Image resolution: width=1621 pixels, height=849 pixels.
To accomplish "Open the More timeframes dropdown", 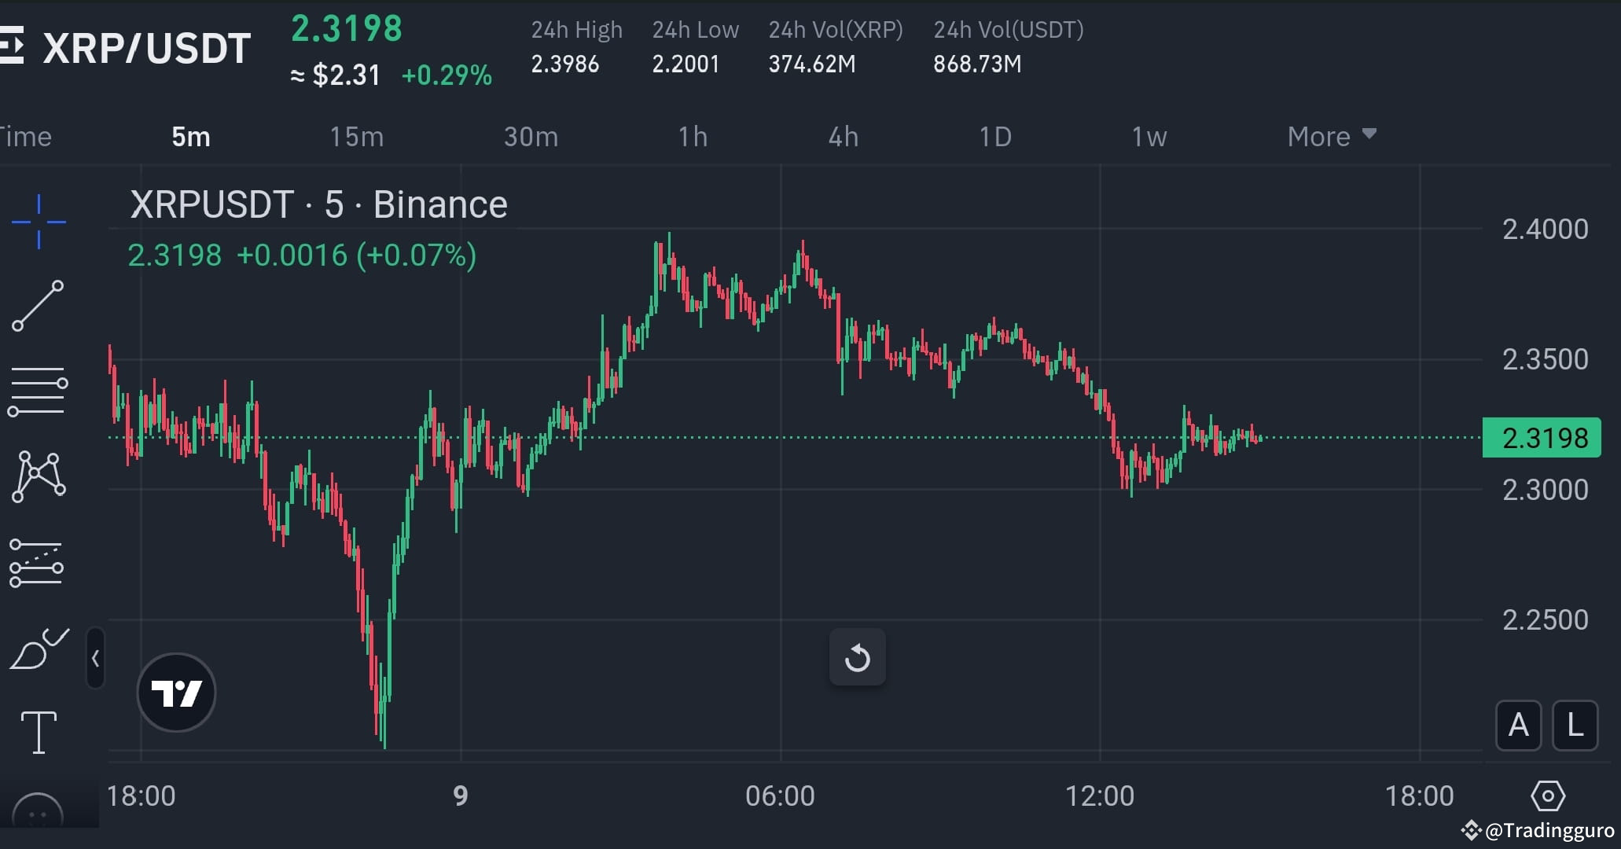I will coord(1329,135).
